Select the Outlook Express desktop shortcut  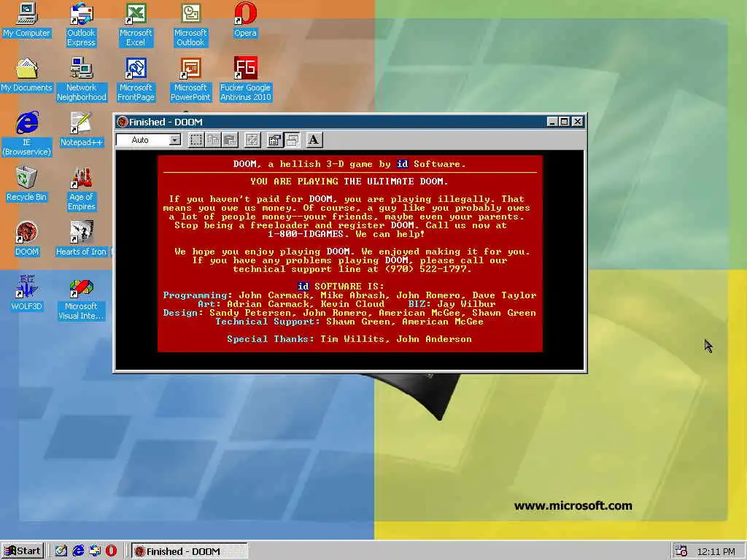pos(81,25)
